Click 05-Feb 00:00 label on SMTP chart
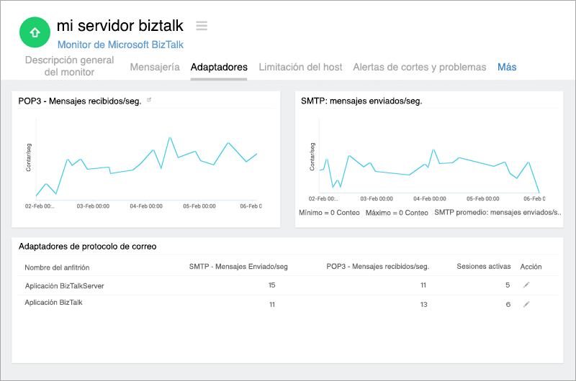Viewport: 576px width, 381px height. pyautogui.click(x=482, y=198)
